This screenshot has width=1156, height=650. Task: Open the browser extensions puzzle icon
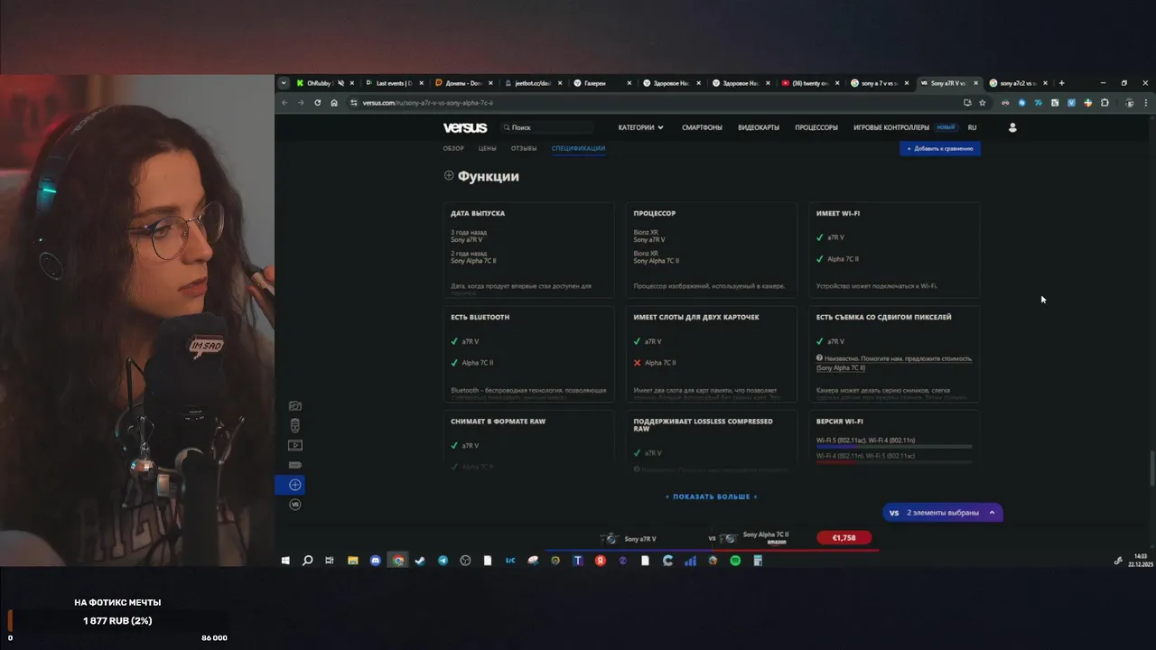[1104, 103]
